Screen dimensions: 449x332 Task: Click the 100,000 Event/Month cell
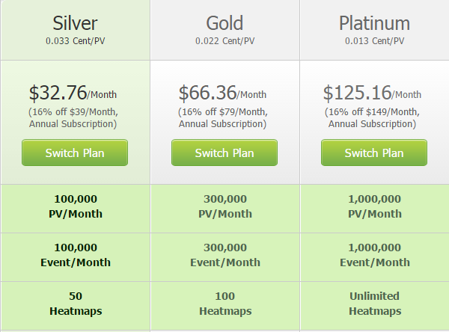(76, 257)
